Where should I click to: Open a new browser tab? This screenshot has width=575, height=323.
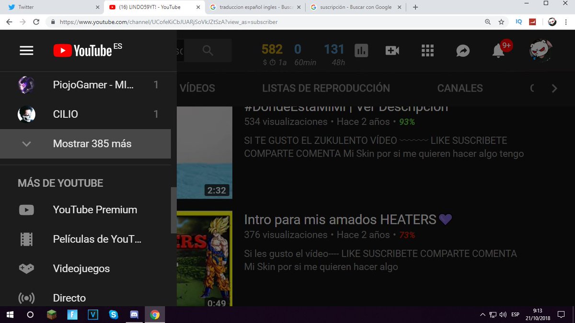click(415, 7)
